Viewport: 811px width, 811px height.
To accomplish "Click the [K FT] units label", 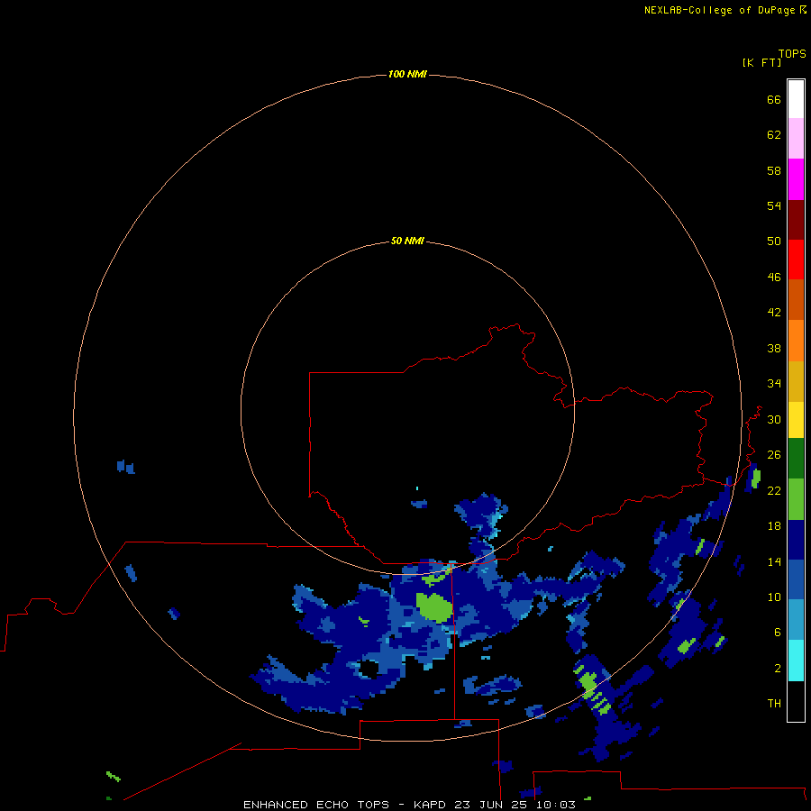I will click(x=761, y=62).
